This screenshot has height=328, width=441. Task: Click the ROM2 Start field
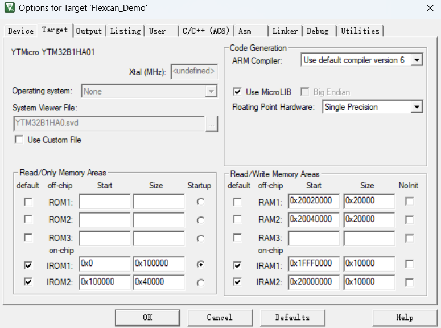[x=105, y=220]
